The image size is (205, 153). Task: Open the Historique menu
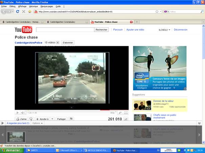pos(33,6)
